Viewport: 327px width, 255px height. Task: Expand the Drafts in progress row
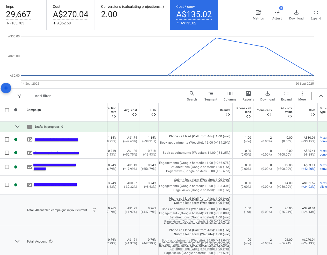pyautogui.click(x=17, y=127)
